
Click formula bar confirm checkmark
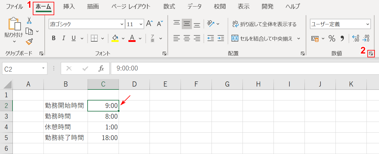coord(85,69)
